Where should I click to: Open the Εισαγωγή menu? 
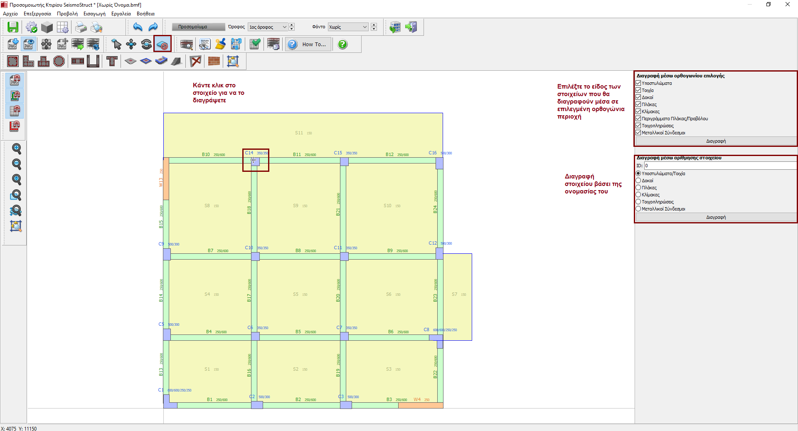point(94,14)
